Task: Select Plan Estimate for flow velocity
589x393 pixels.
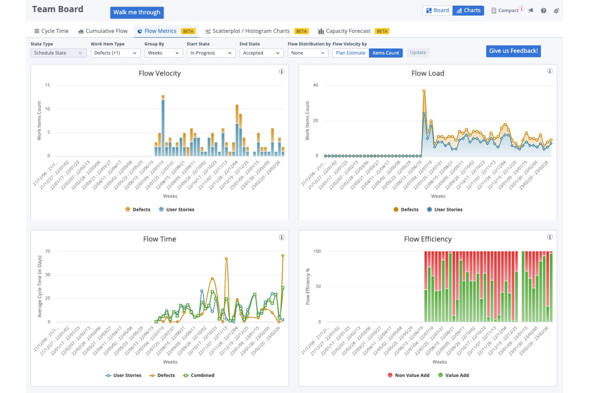Action: pos(351,53)
